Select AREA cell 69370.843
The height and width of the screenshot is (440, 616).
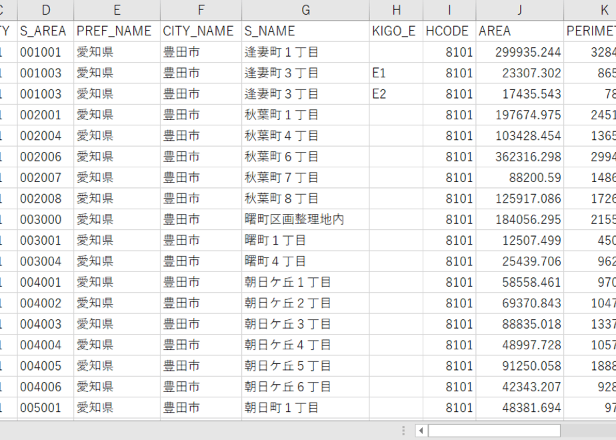(520, 303)
